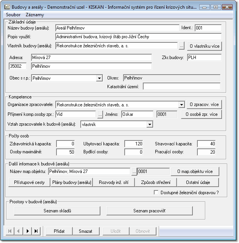The width and height of the screenshot is (239, 243).
Task: Click the Bydlící osoby field
Action: [x=134, y=152]
